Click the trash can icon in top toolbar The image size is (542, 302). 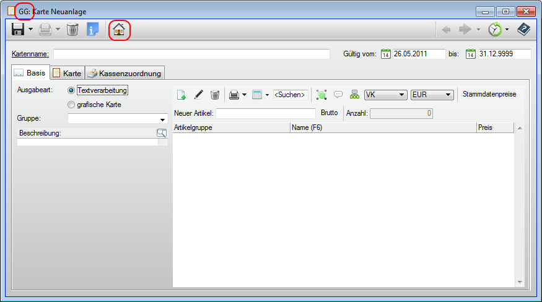72,29
